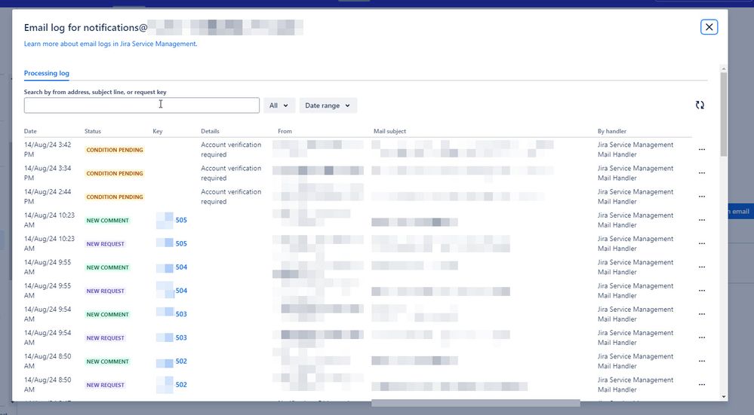Image resolution: width=754 pixels, height=415 pixels.
Task: Click the By handler column header
Action: point(612,131)
